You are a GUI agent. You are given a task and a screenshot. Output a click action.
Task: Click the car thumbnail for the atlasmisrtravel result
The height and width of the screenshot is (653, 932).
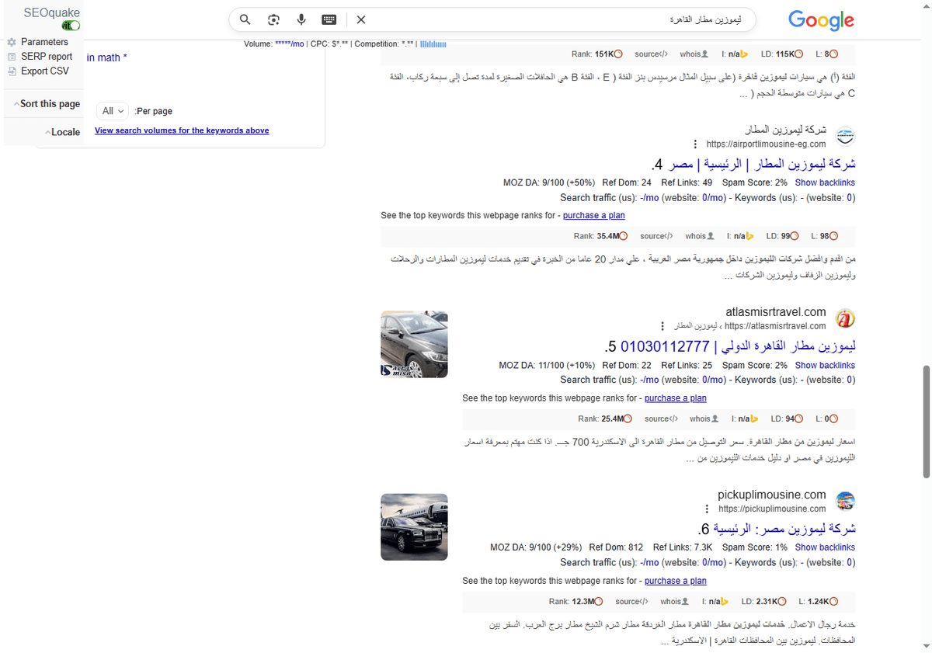click(x=414, y=344)
